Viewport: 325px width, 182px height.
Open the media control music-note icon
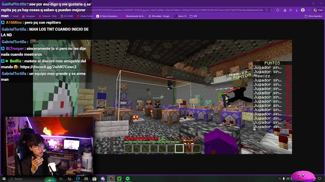284,10
